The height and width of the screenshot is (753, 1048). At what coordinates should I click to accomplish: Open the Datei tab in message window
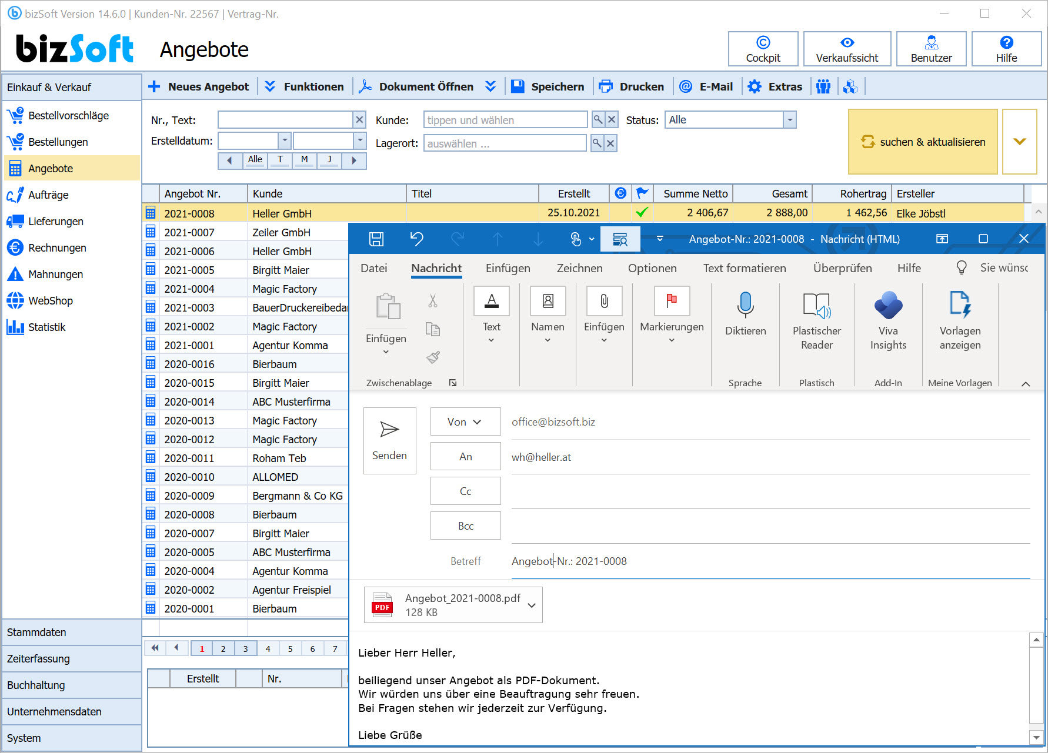pyautogui.click(x=373, y=268)
